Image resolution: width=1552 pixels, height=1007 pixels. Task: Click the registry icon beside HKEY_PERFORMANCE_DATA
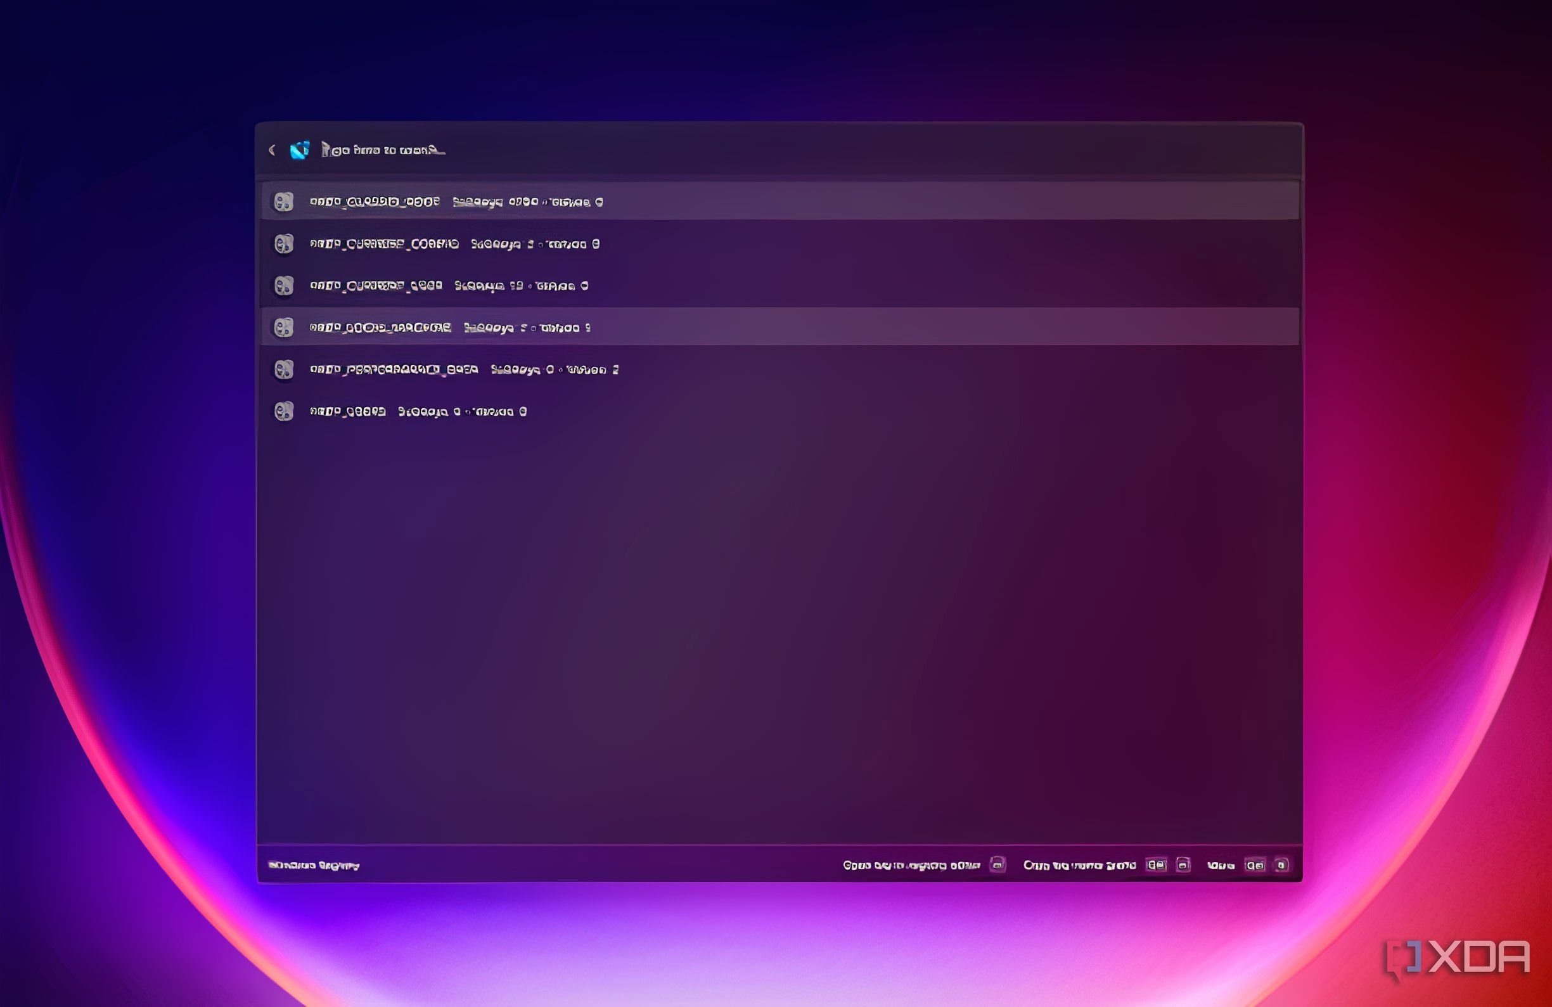[284, 369]
